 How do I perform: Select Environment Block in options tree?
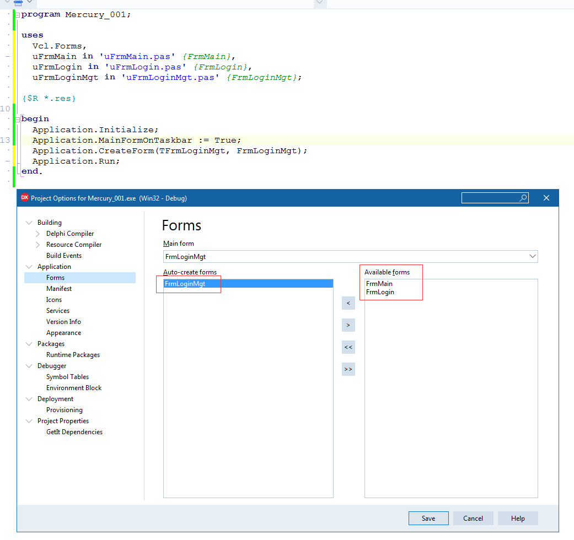73,388
